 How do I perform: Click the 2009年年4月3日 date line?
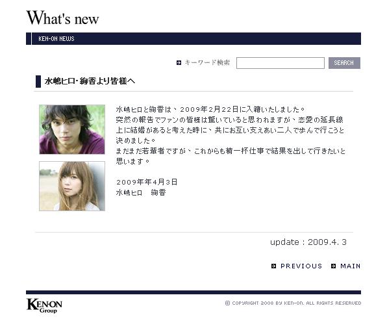pos(147,182)
